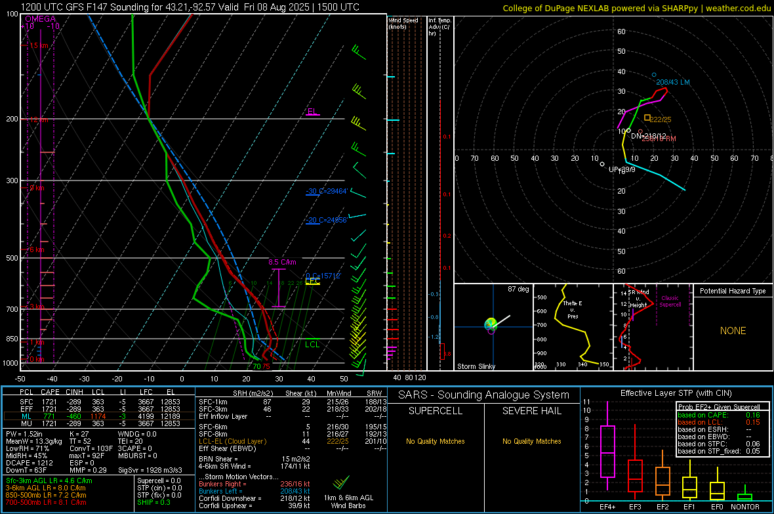
Task: Click the sounding title with valid time
Action: (x=190, y=7)
